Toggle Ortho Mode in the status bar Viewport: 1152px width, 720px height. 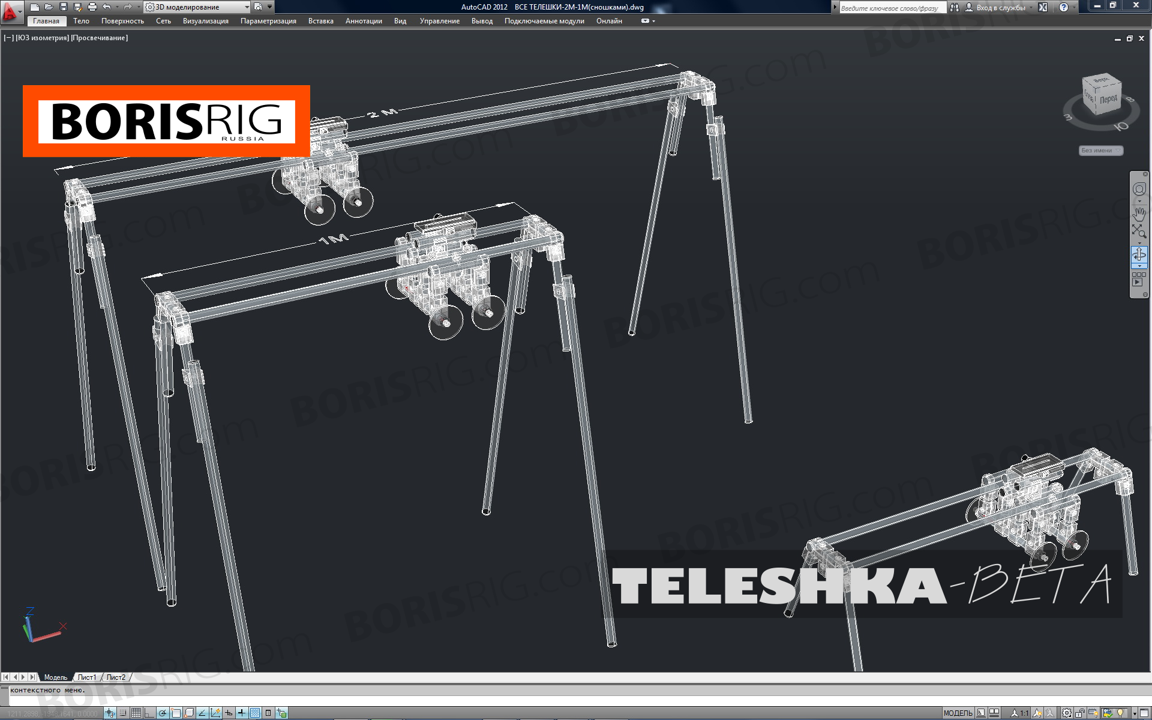[149, 713]
